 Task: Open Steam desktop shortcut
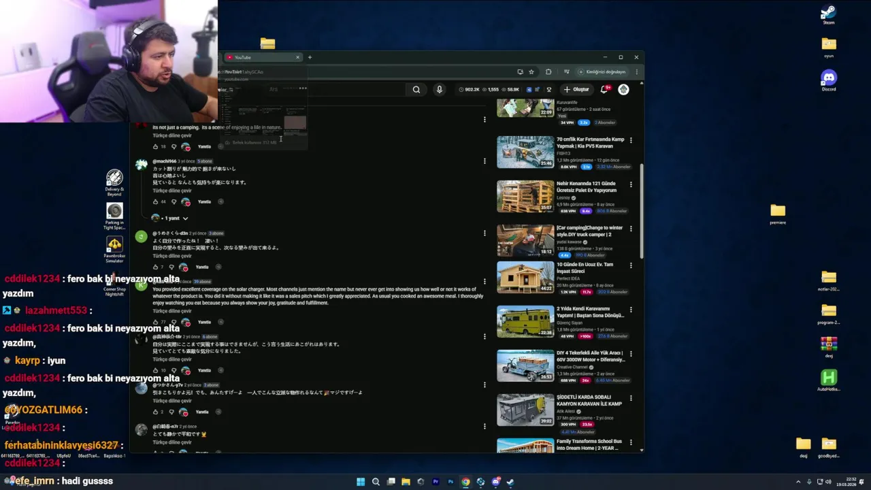coord(828,14)
